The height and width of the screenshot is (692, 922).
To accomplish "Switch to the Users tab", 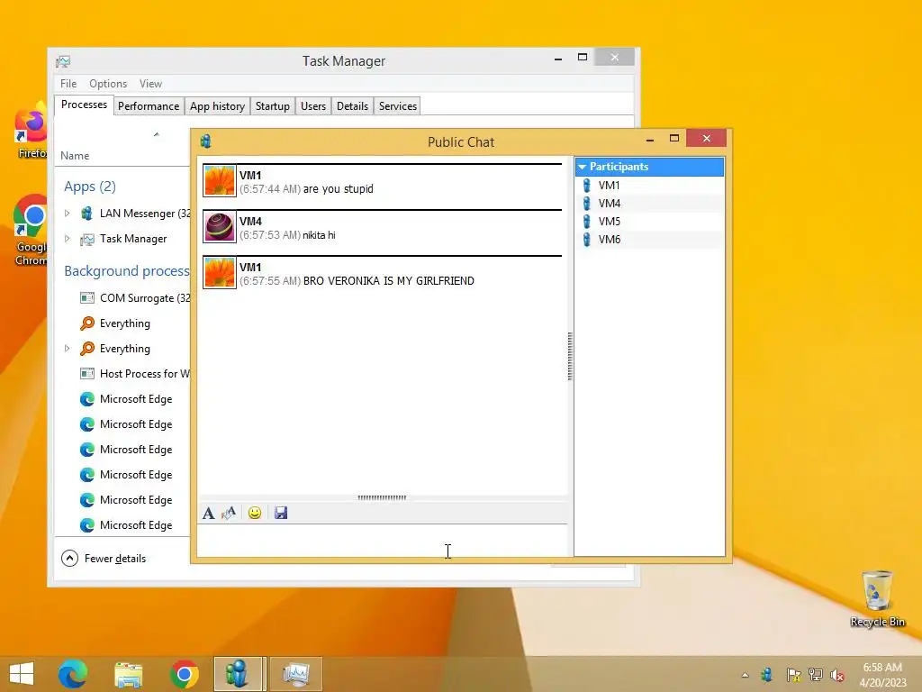I will coord(312,106).
